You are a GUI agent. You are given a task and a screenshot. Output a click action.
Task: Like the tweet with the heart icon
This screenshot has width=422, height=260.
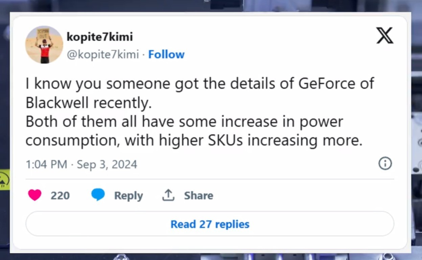coord(34,195)
